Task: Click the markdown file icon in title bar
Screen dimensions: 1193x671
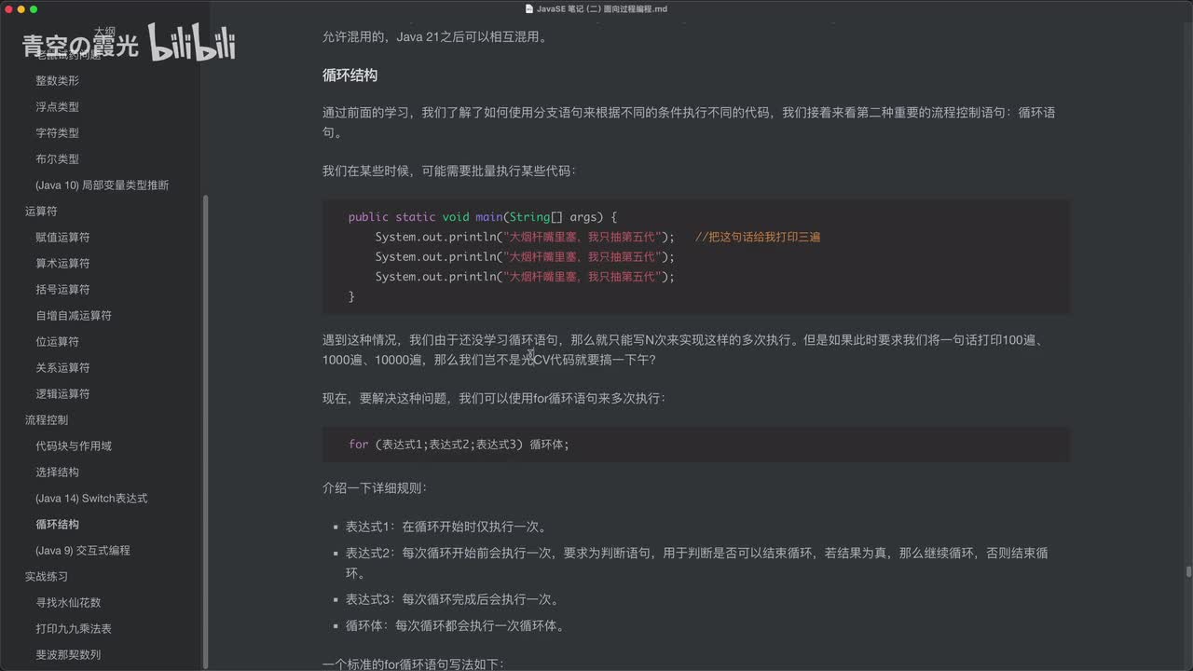Action: point(529,8)
